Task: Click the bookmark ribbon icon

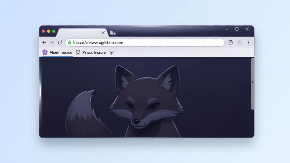Action: click(x=78, y=52)
